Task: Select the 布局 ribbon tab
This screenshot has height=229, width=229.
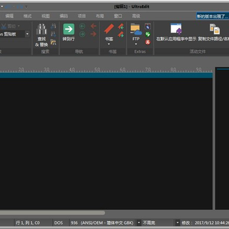Action: pos(100,16)
